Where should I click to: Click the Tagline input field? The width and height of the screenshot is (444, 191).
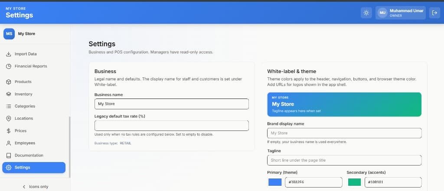(344, 160)
